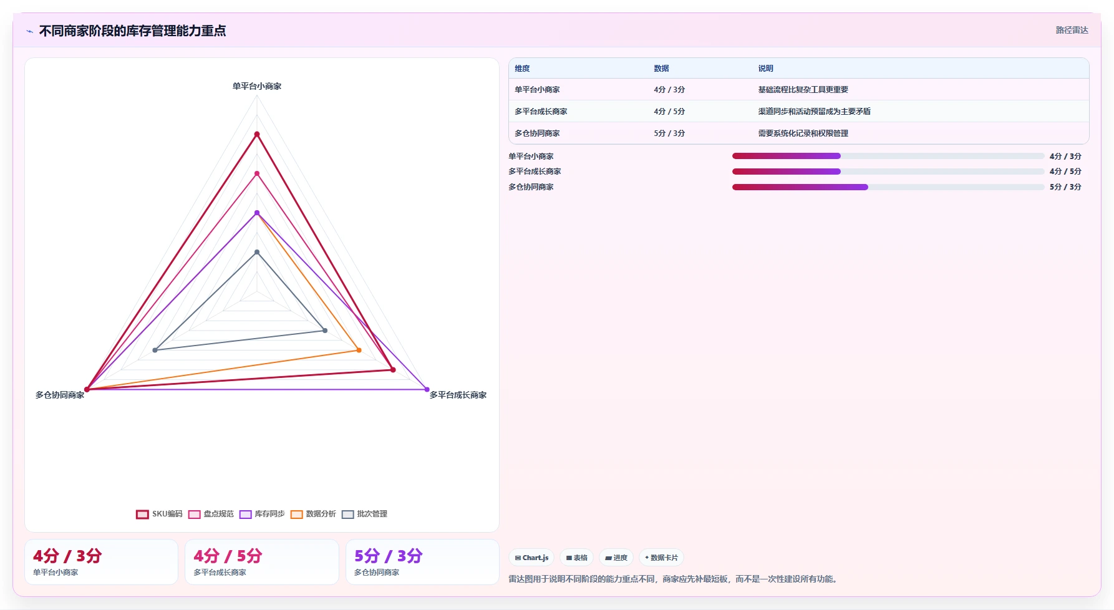Click table cell 多平台成长商家

pos(541,112)
